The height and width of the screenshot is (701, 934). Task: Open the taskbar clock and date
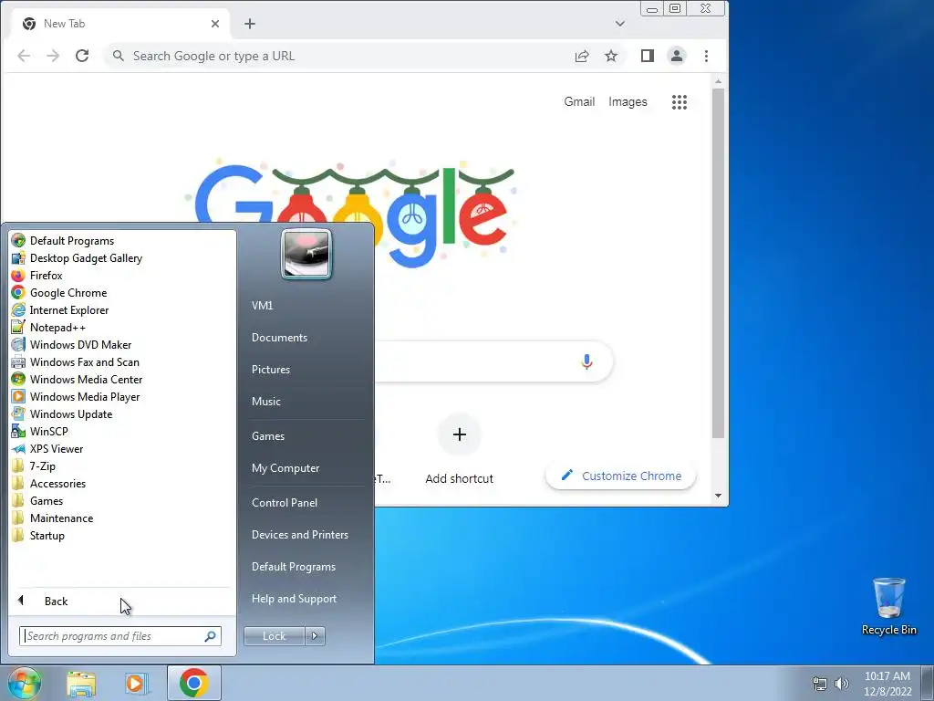coord(887,684)
